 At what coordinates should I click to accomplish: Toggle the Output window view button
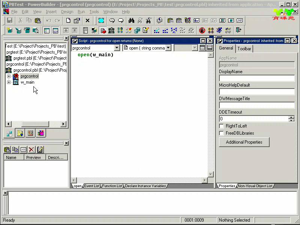tap(55, 30)
